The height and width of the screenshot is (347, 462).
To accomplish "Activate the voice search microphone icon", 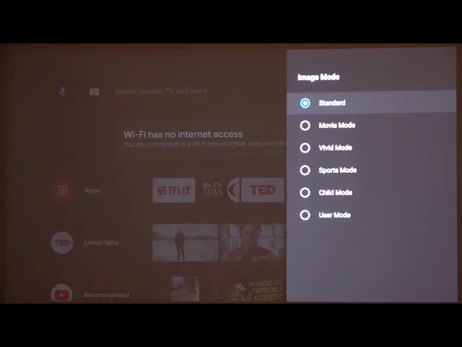I will 62,92.
